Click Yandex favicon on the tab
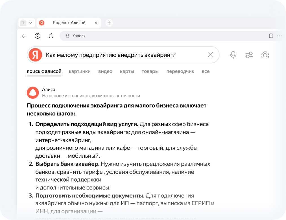Viewport: 286px width, 220px height. point(42,23)
